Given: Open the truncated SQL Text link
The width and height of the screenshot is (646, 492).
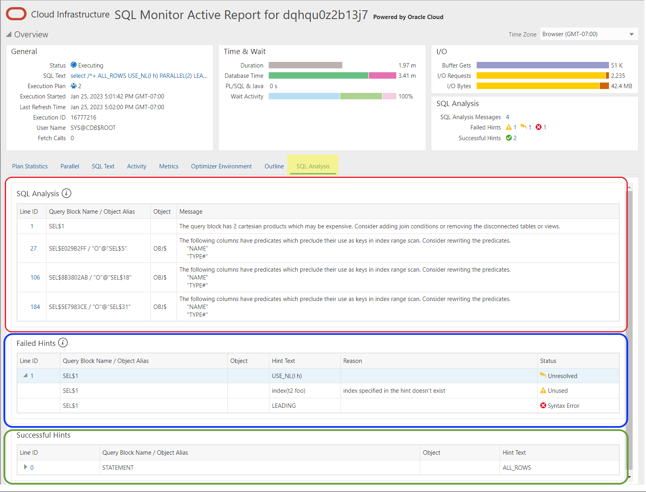Looking at the screenshot, I should [x=139, y=76].
